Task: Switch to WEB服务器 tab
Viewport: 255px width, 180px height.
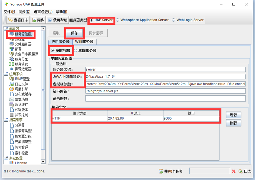Action: tap(84, 42)
